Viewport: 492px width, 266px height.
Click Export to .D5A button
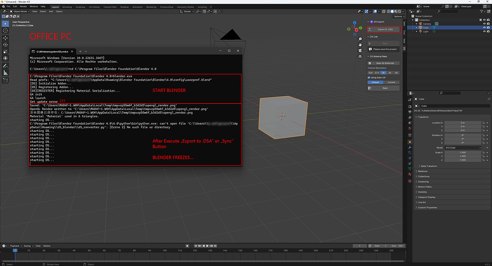[x=384, y=29]
